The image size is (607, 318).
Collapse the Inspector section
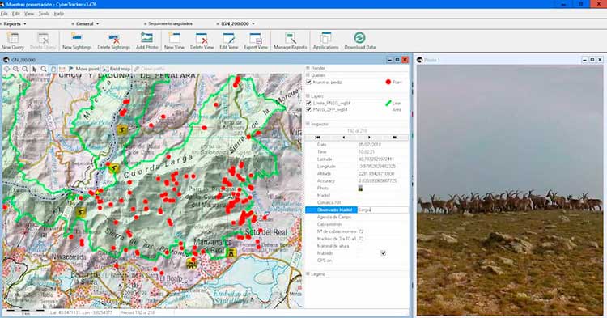pos(308,124)
